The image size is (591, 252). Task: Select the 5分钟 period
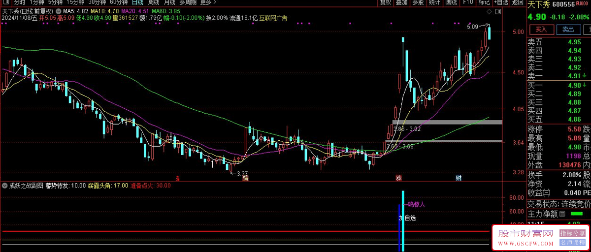[x=56, y=2]
